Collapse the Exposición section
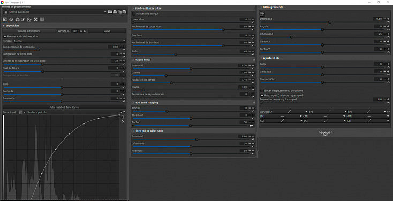This screenshot has width=393, height=201. (4, 26)
